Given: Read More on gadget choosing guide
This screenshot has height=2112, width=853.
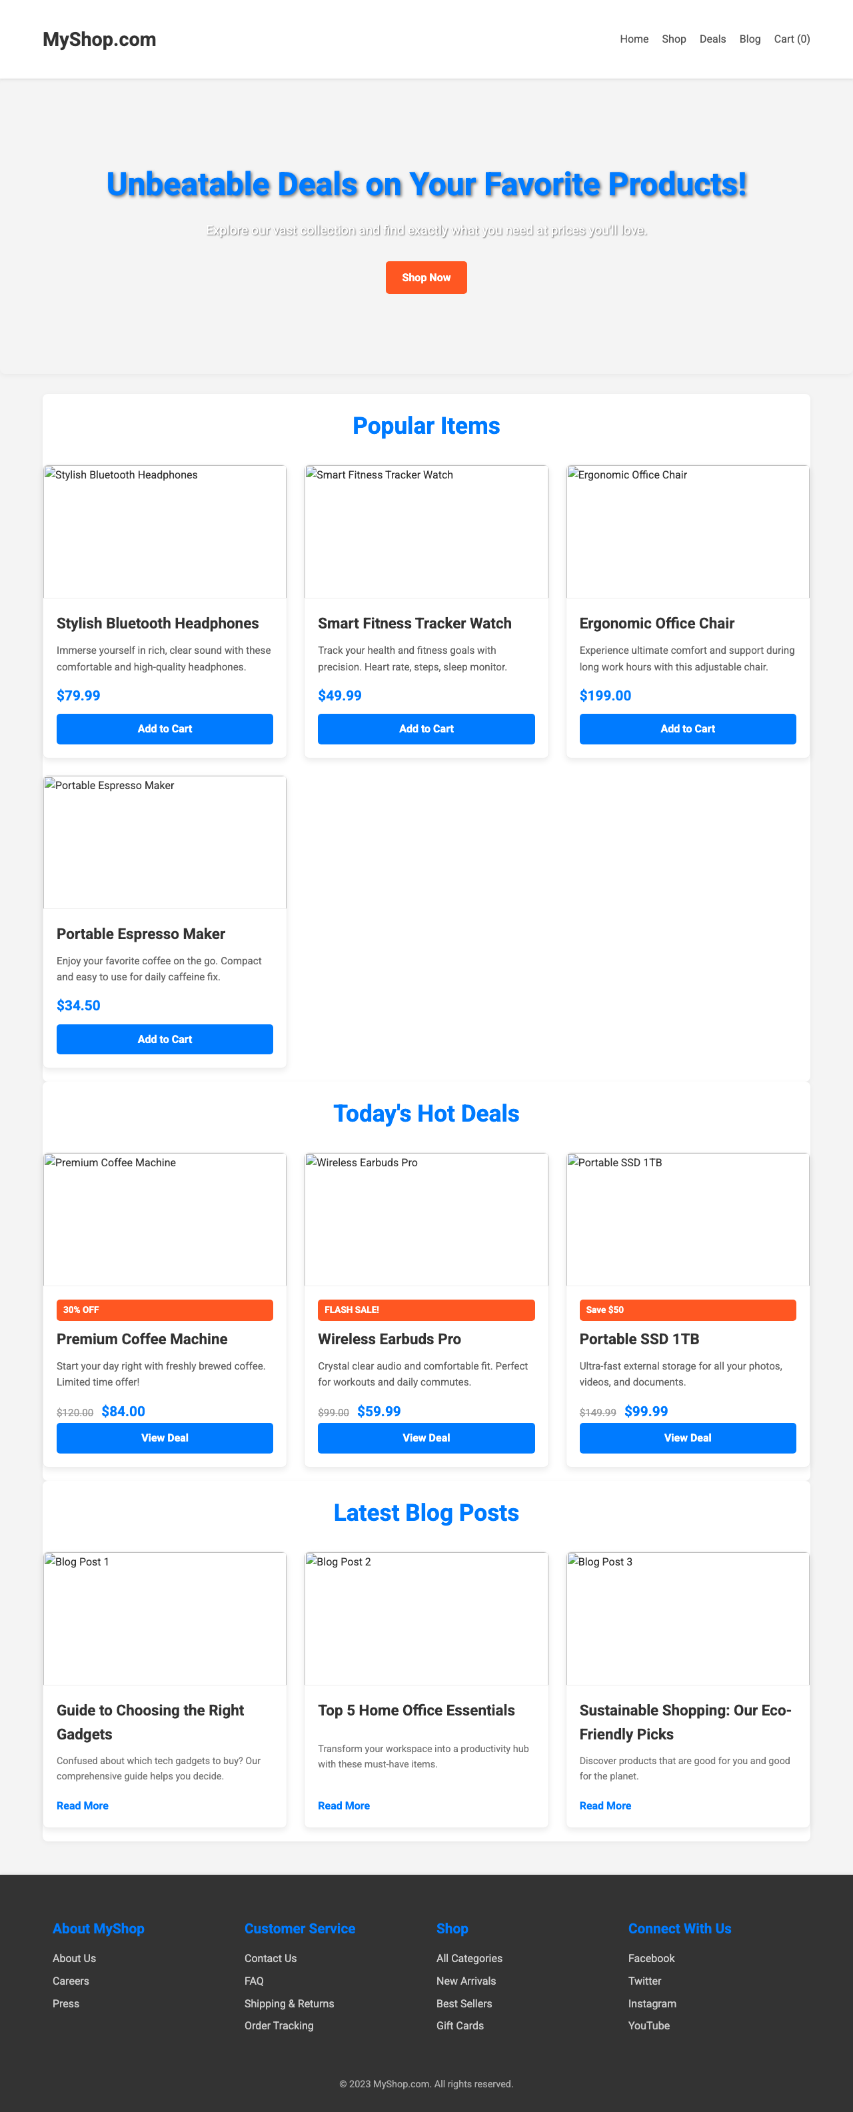Looking at the screenshot, I should point(82,1805).
